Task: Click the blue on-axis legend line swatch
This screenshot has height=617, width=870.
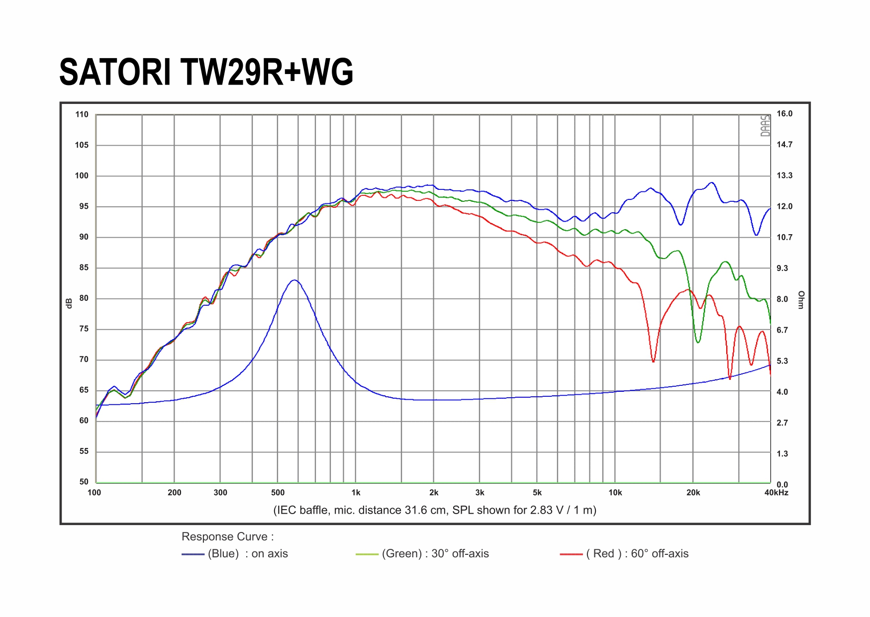Action: pyautogui.click(x=193, y=554)
